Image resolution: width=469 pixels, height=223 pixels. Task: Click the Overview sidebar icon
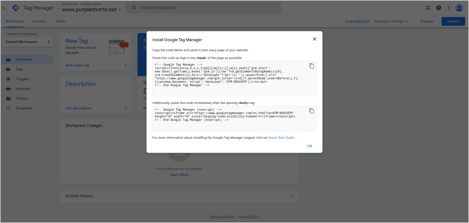pyautogui.click(x=8, y=59)
